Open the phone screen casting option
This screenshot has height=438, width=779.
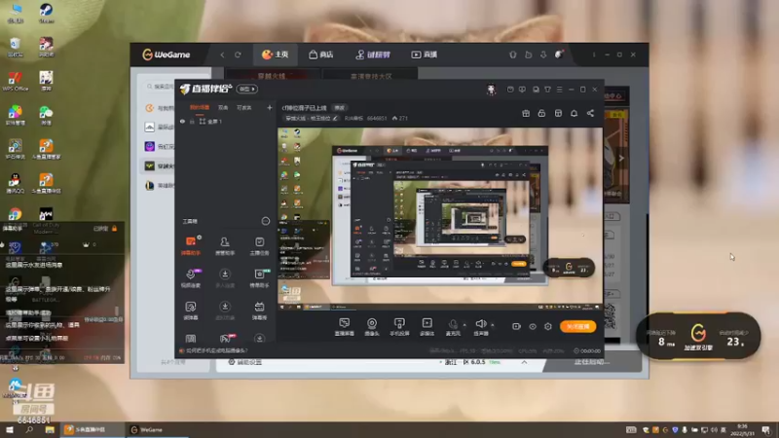coord(399,327)
